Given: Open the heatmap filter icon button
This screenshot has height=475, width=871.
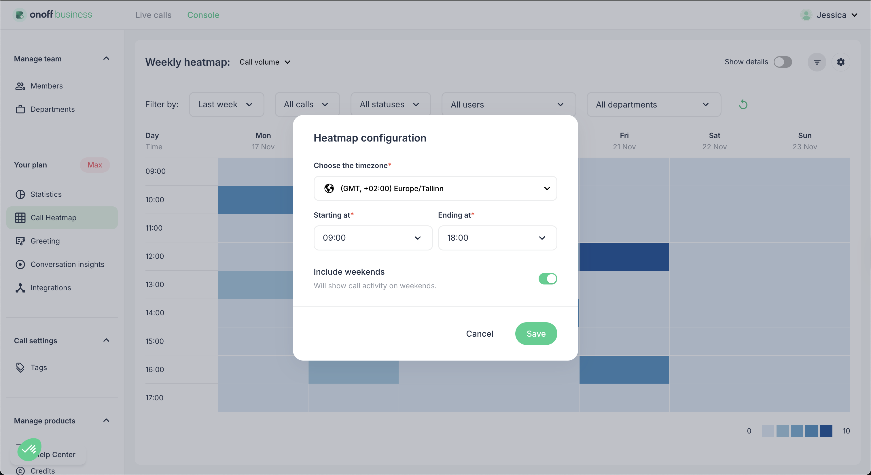Looking at the screenshot, I should point(817,62).
